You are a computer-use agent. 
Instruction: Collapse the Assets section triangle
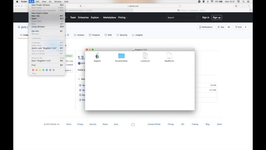click(79, 79)
